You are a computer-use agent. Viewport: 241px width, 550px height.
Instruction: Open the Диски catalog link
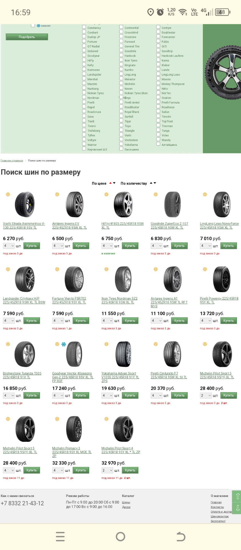[126, 507]
